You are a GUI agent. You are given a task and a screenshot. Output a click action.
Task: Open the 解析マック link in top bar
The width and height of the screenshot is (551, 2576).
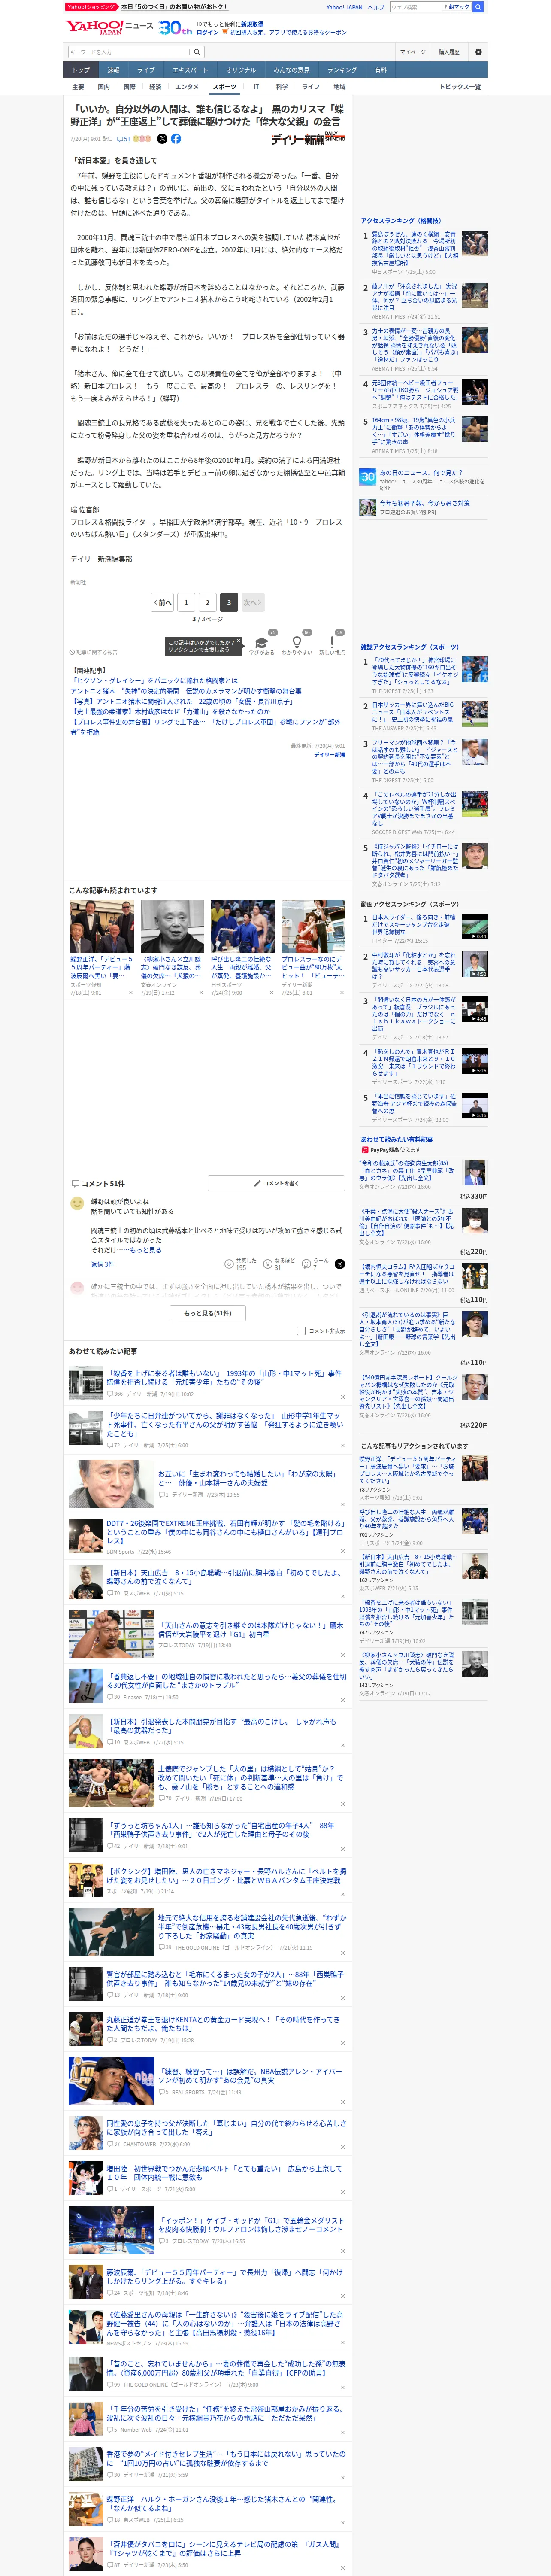458,7
